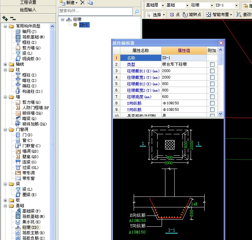Select the 墙洞 (QD) icon
This screenshot has height=240, width=252.
[18, 151]
